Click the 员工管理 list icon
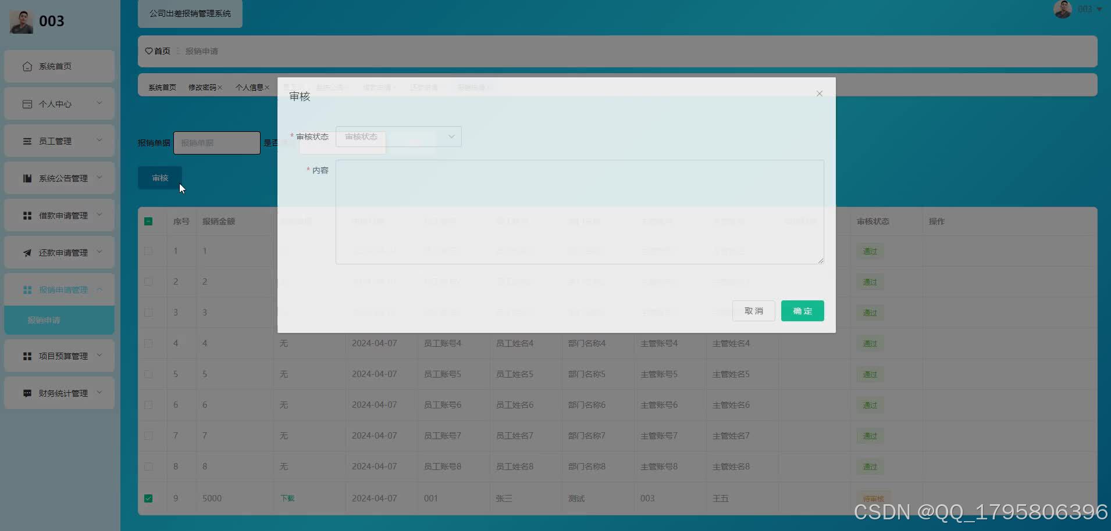 pos(27,141)
